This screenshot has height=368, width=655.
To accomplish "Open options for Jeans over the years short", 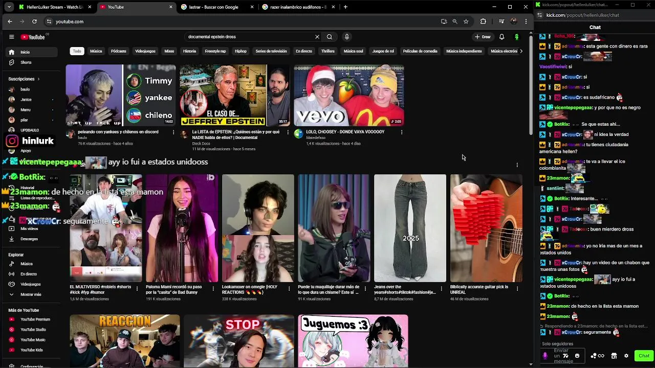I will coord(441,289).
